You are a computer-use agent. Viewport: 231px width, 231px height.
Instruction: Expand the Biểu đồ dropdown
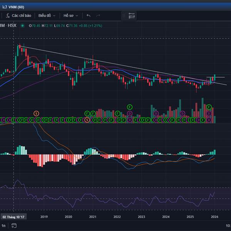(47, 16)
